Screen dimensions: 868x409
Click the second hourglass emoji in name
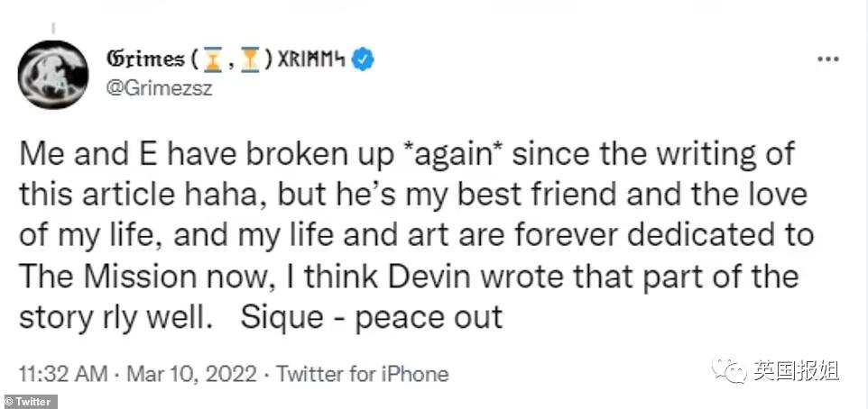[x=252, y=60]
